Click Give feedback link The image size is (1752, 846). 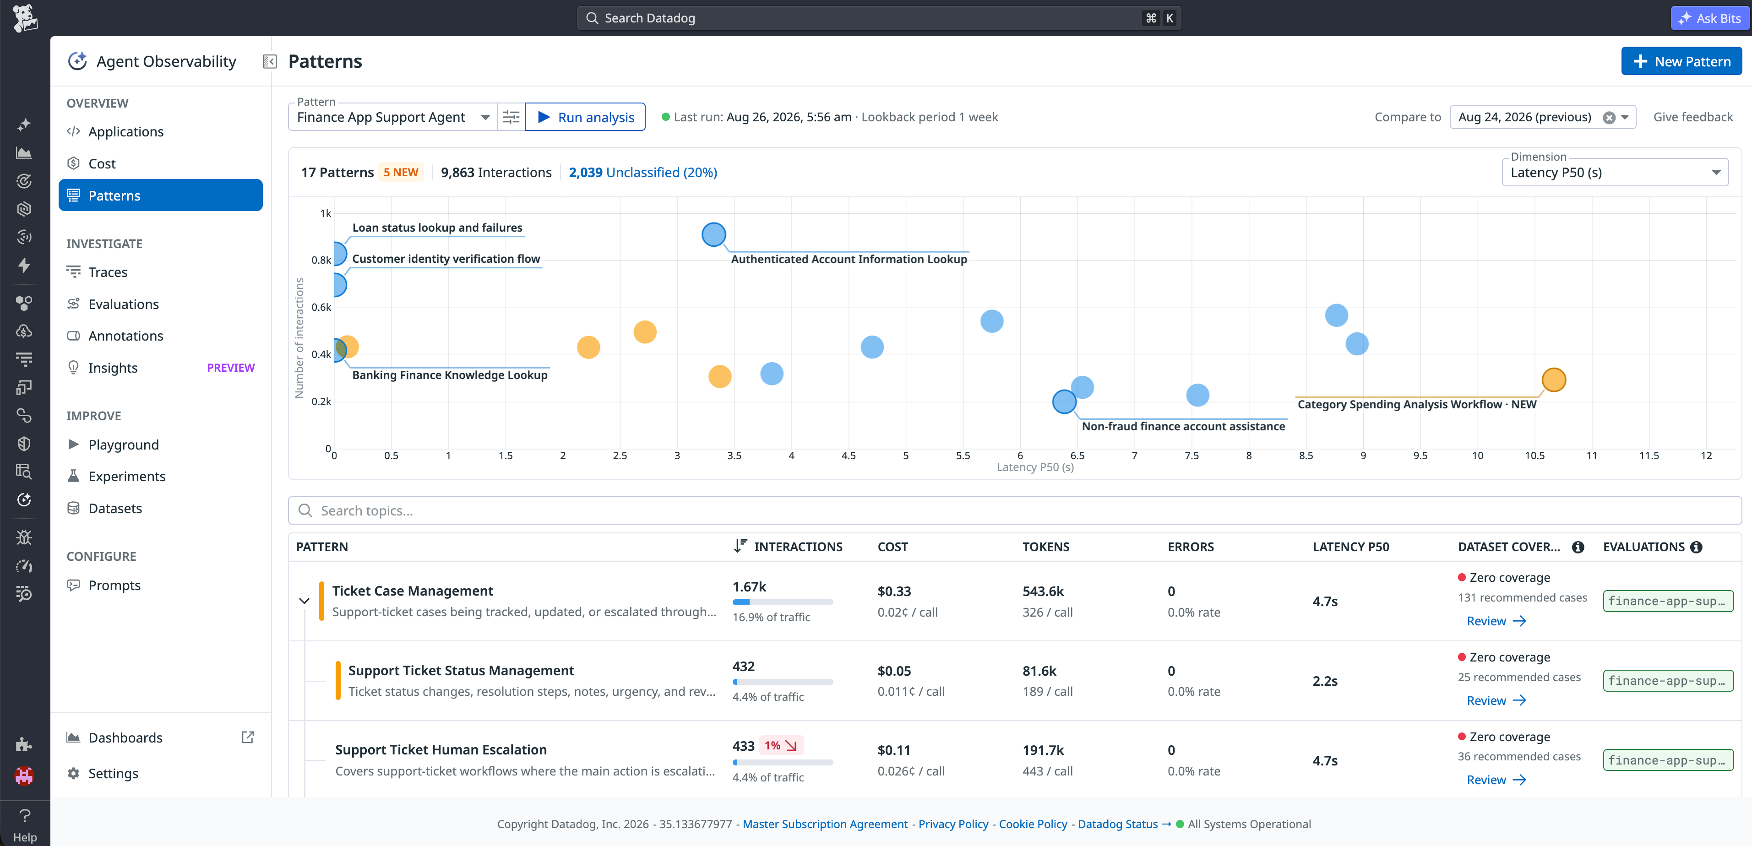click(1693, 117)
